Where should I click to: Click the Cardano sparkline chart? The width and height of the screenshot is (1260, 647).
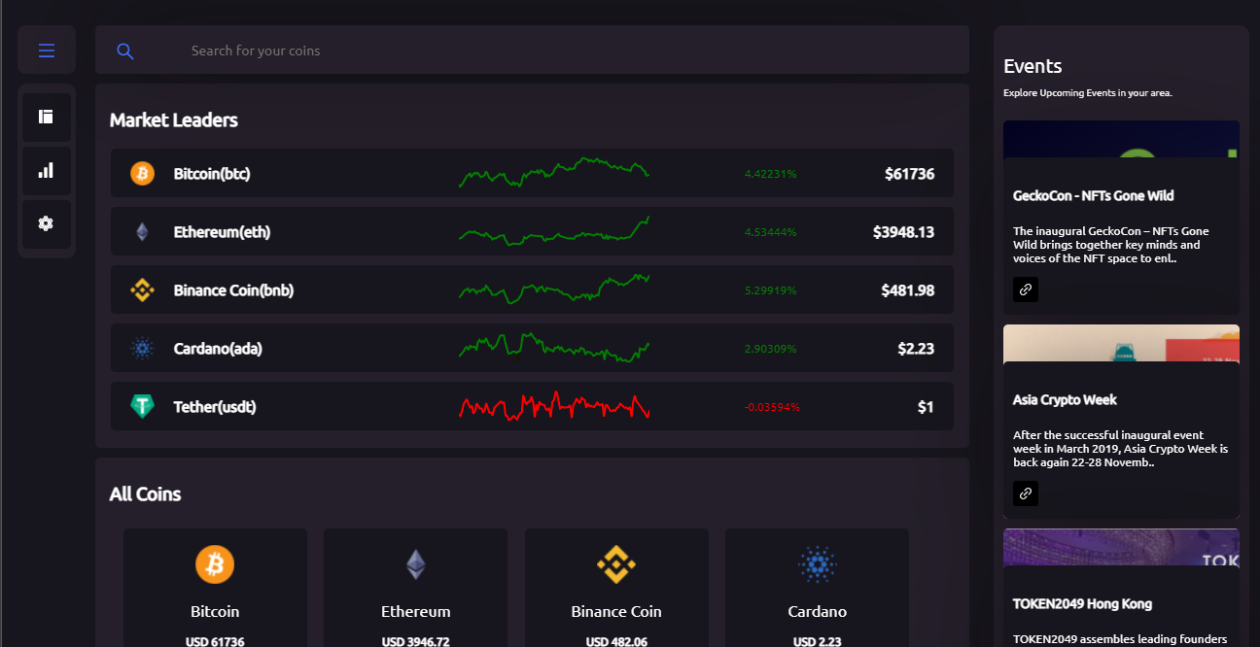coord(554,347)
